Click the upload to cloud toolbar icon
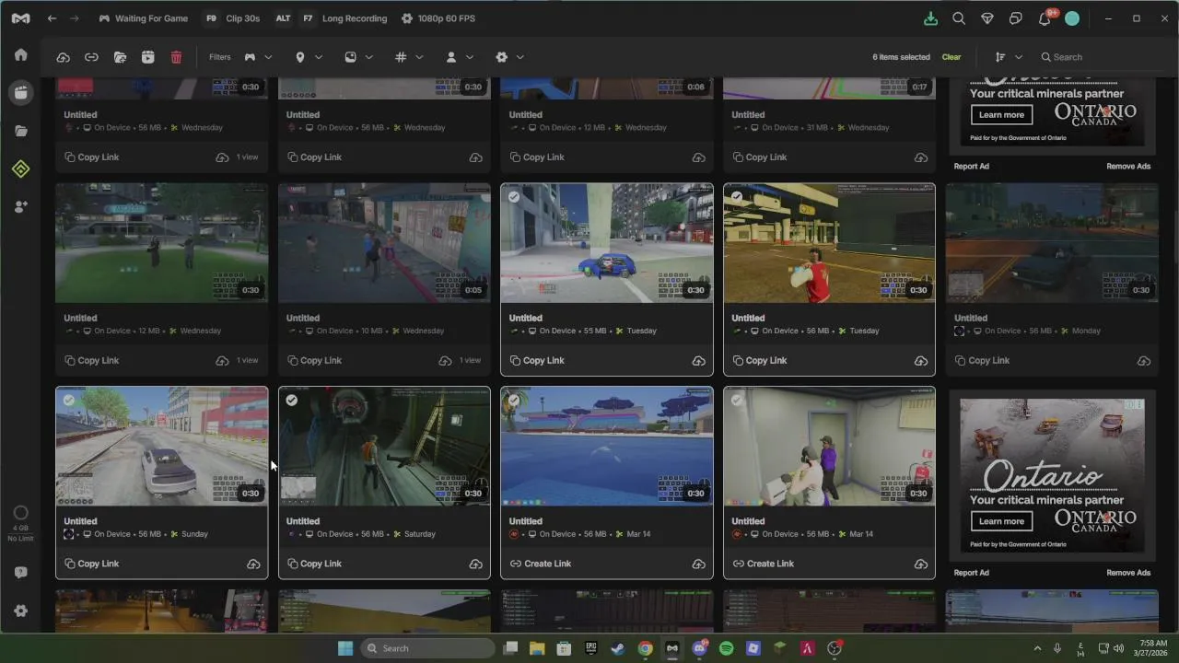The width and height of the screenshot is (1179, 663). click(x=64, y=57)
